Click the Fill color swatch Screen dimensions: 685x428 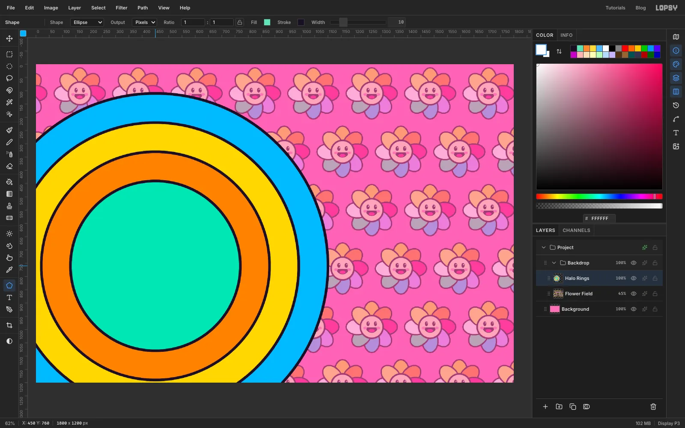267,22
